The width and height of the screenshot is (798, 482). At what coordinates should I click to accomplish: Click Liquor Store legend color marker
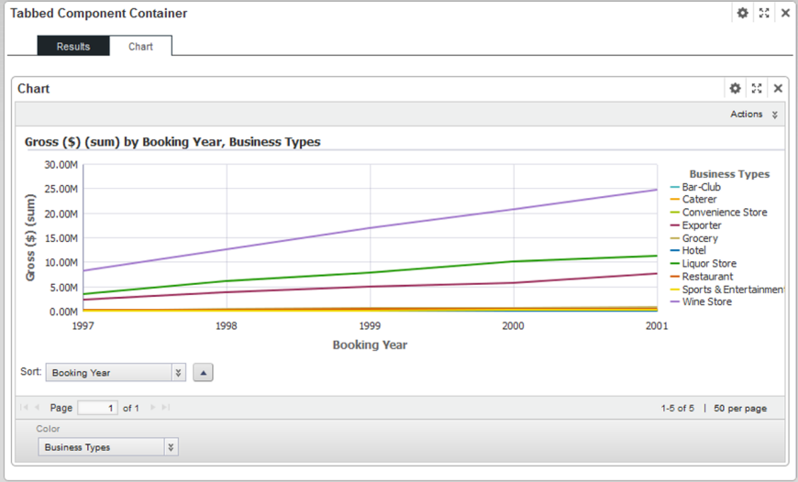click(675, 264)
